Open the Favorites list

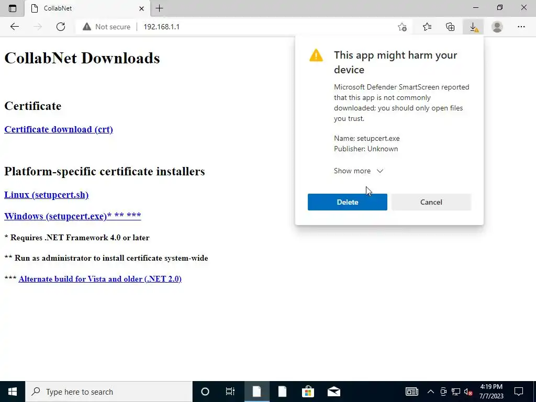point(427,27)
